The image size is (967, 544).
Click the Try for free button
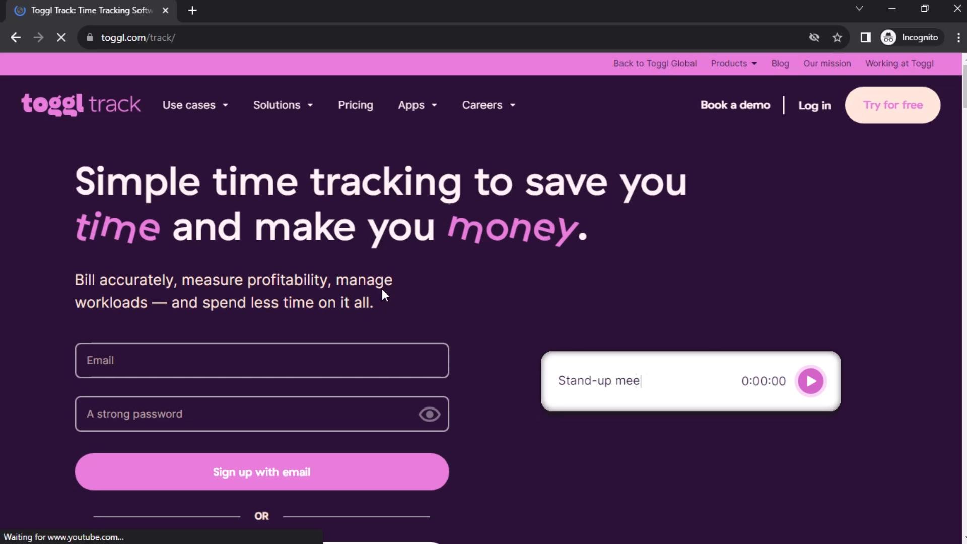pos(893,105)
